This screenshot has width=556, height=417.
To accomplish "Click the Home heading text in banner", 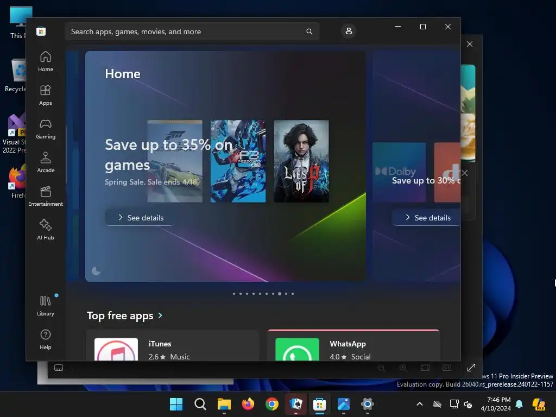I will click(x=123, y=74).
